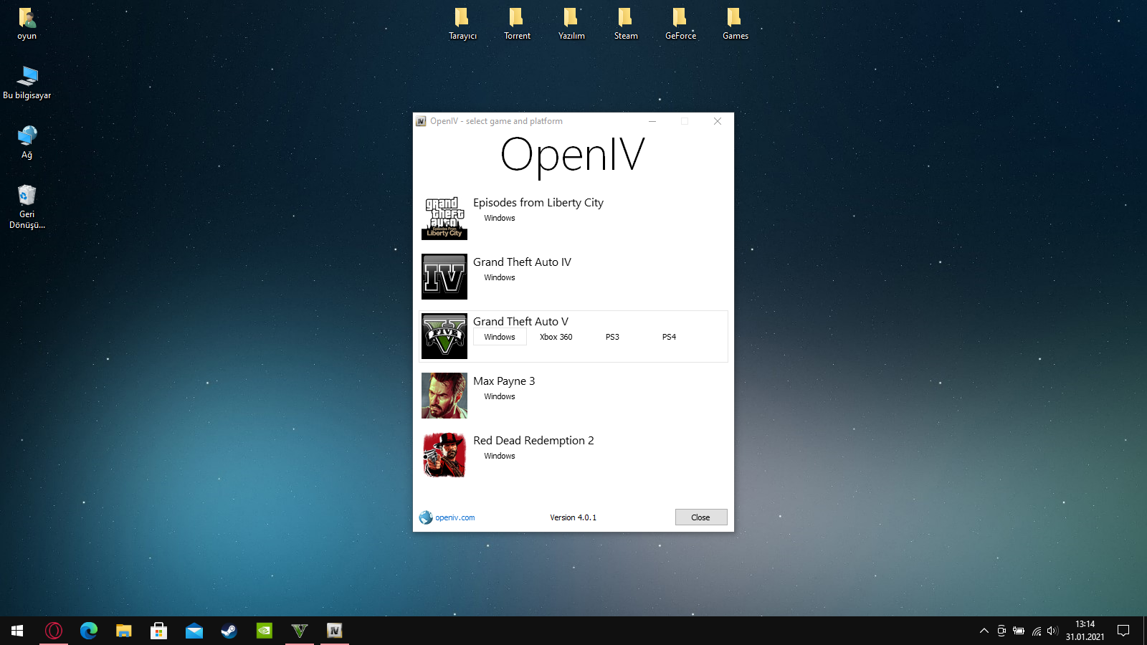The width and height of the screenshot is (1147, 645).
Task: Choose Windows under Episodes from Liberty City
Action: tap(500, 218)
